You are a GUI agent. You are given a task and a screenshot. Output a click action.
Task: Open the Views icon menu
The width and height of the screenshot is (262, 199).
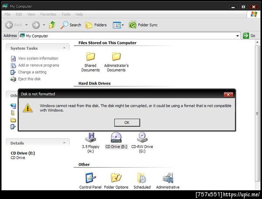118,25
